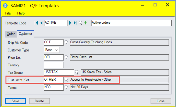This screenshot has width=176, height=107.
Task: Click the Cust. Acct. Set field OTHER
Action: click(x=54, y=80)
